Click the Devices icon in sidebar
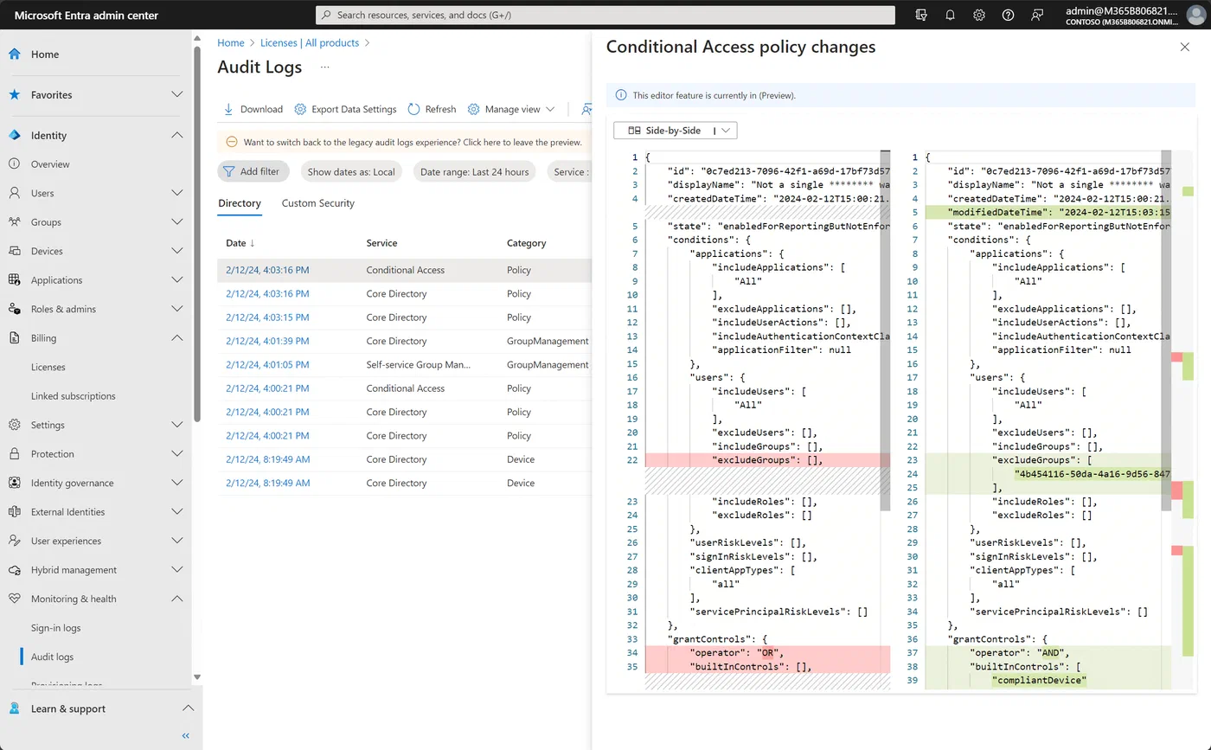The width and height of the screenshot is (1211, 750). [x=15, y=251]
